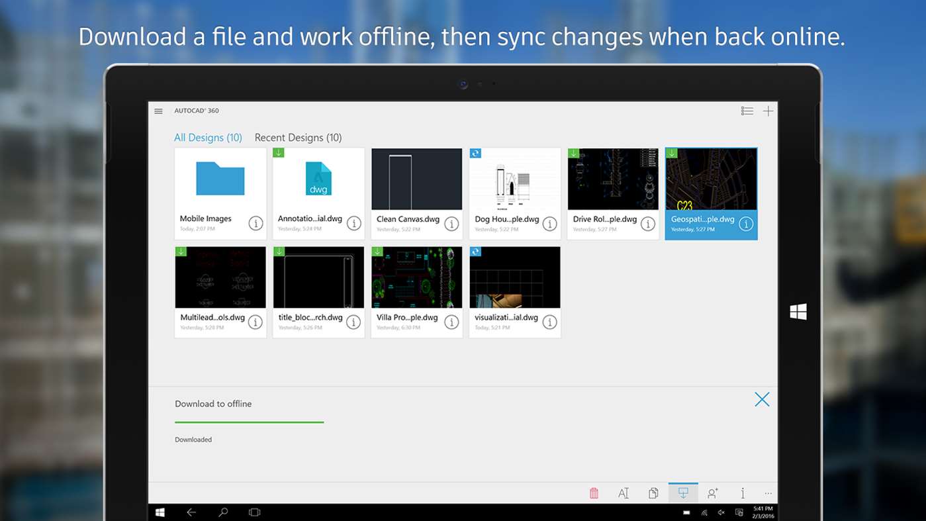Viewport: 926px width, 521px height.
Task: Click the download to offline toolbar icon
Action: (x=683, y=493)
